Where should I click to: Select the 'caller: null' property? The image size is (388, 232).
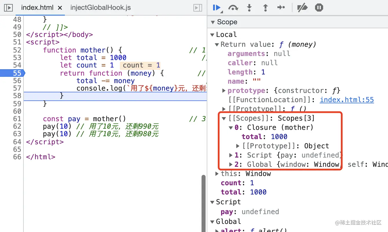pyautogui.click(x=252, y=63)
